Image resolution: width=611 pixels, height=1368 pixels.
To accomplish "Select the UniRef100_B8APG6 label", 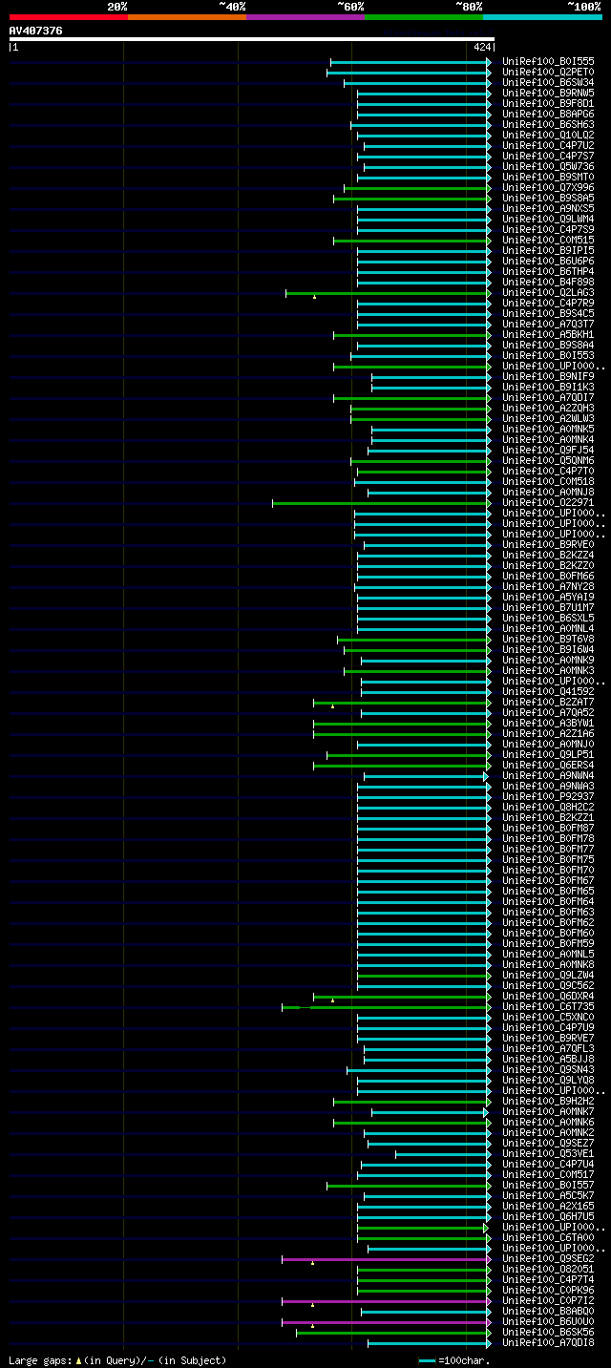I will (x=548, y=114).
